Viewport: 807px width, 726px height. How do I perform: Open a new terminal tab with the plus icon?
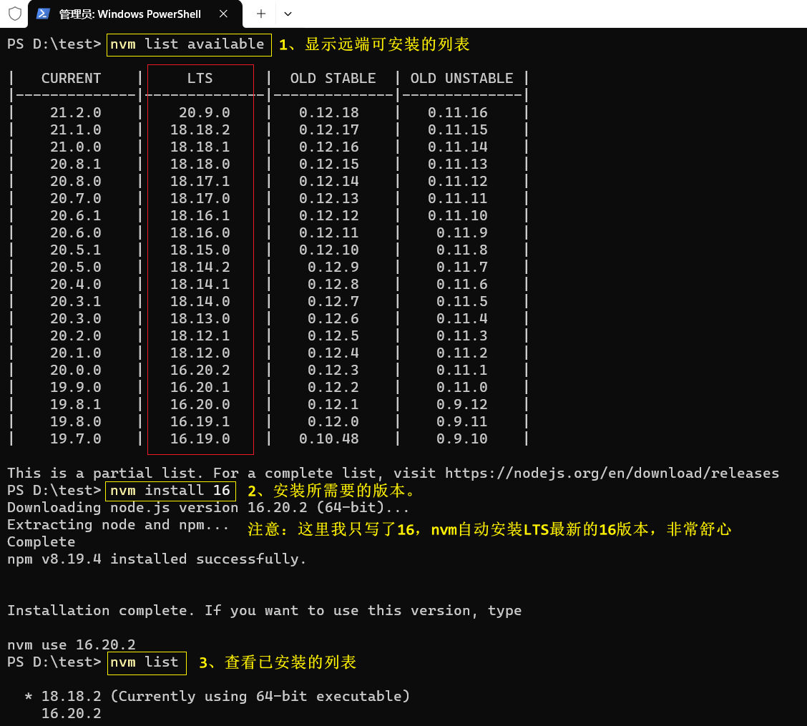(260, 14)
